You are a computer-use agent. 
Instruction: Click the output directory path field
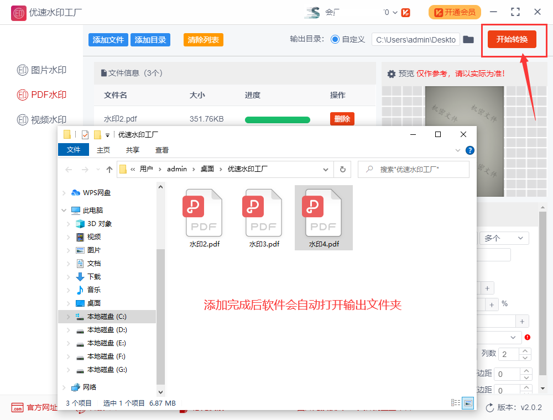pyautogui.click(x=415, y=39)
